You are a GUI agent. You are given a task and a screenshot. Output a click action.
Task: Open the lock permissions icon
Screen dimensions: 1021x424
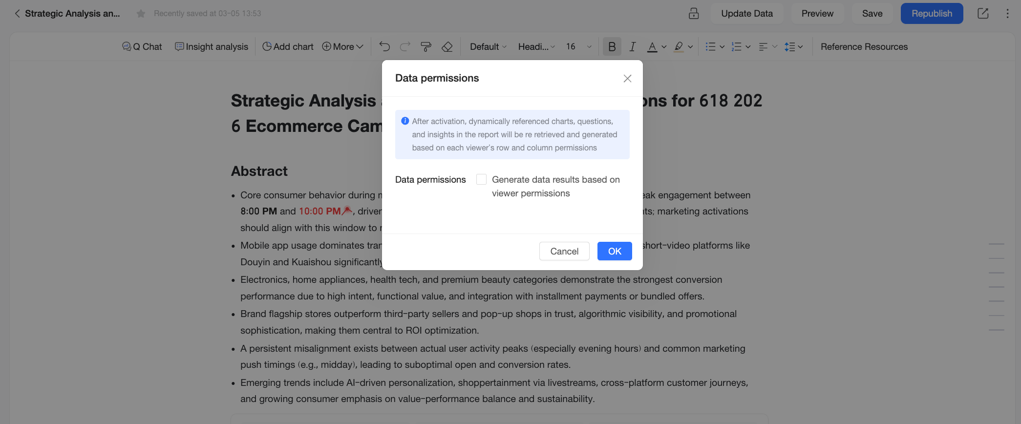694,14
